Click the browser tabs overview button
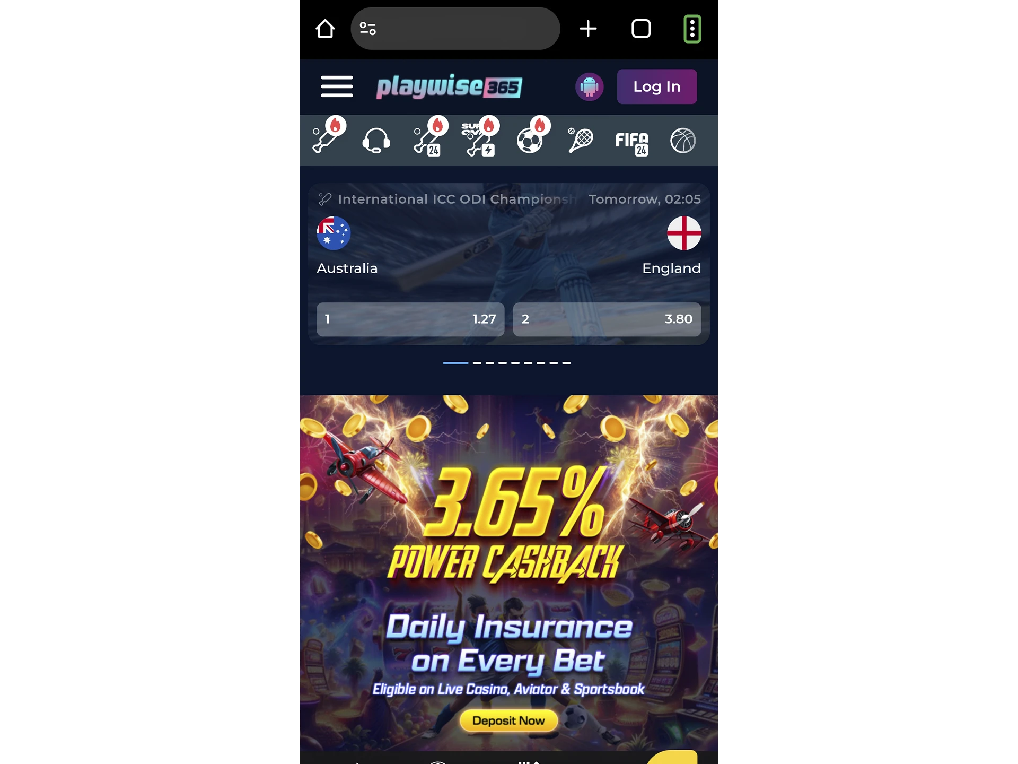Screen dimensions: 1018x764 coord(641,28)
